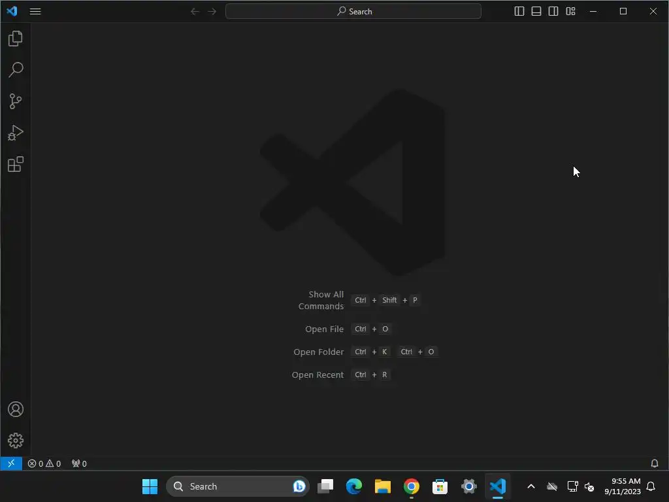Click the muted volume tray icon
Viewport: 669px width, 502px height.
[590, 486]
